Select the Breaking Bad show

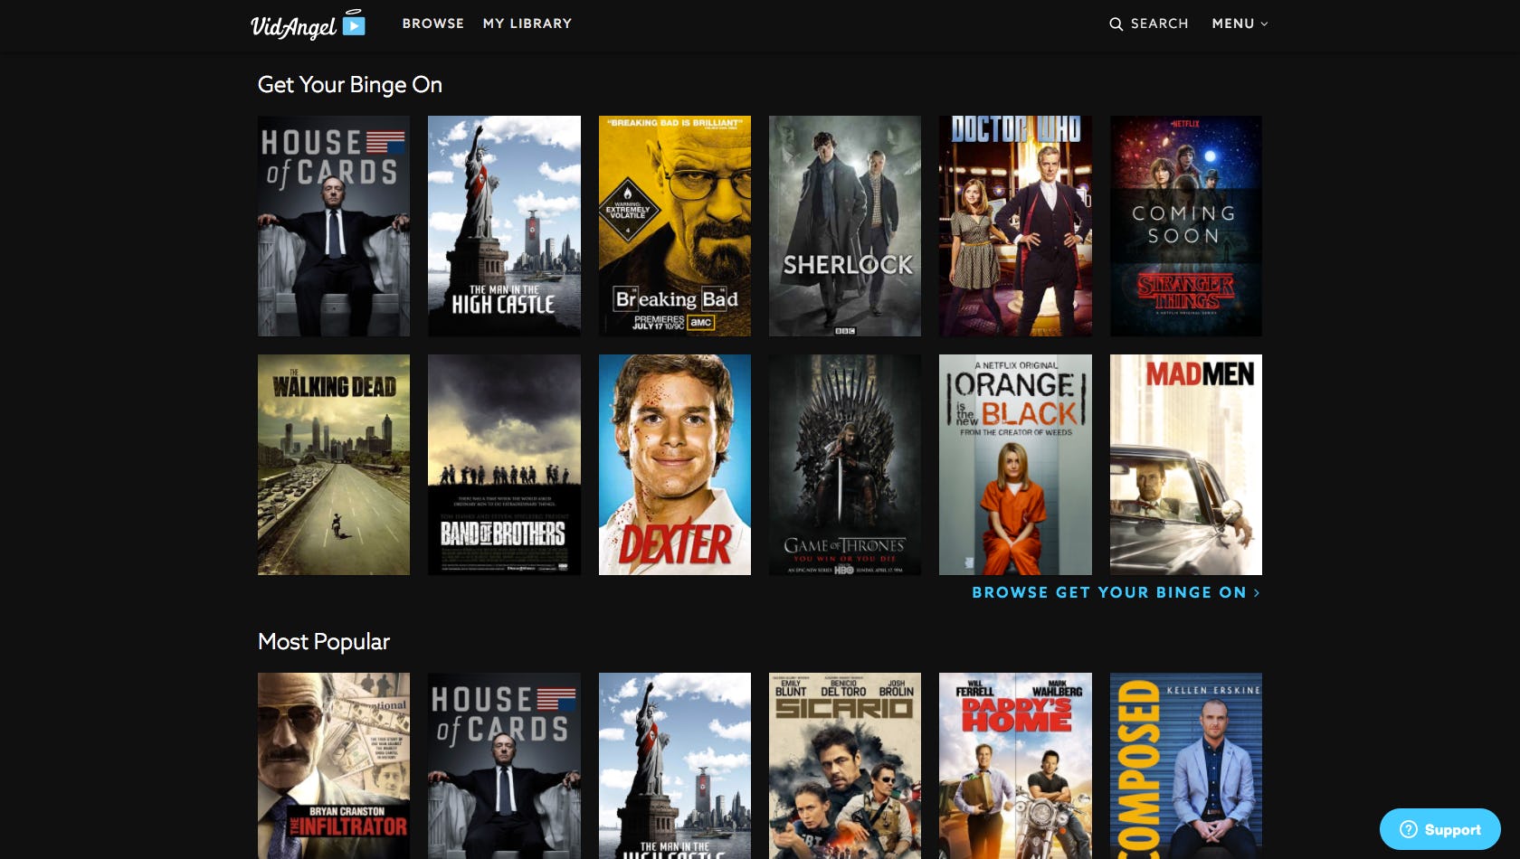point(674,226)
